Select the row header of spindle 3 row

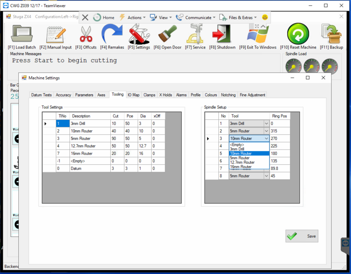pyautogui.click(x=212, y=139)
